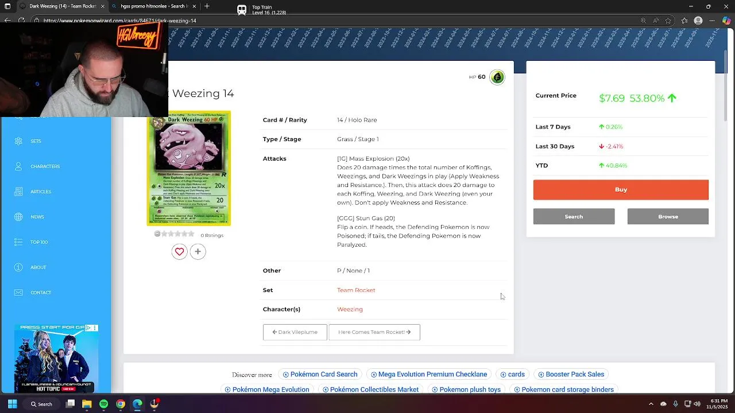Open Microsoft Edge from the taskbar
Image resolution: width=735 pixels, height=413 pixels.
[x=137, y=404]
